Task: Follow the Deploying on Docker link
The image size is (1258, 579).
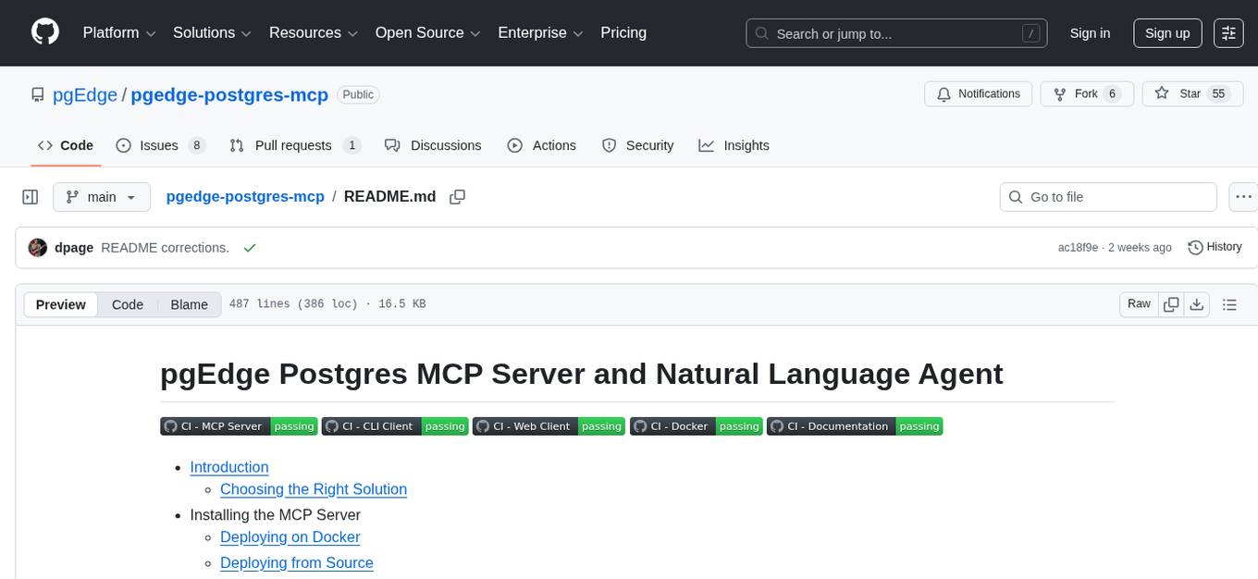Action: 290,536
